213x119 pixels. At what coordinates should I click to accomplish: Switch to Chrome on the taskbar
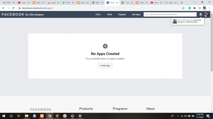[50, 116]
